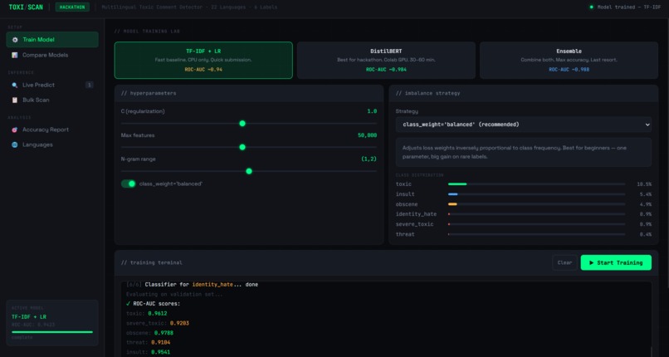Screen dimensions: 669x357
Task: Click the 'Classifier for identity_hate... done' line
Action: coord(202,285)
